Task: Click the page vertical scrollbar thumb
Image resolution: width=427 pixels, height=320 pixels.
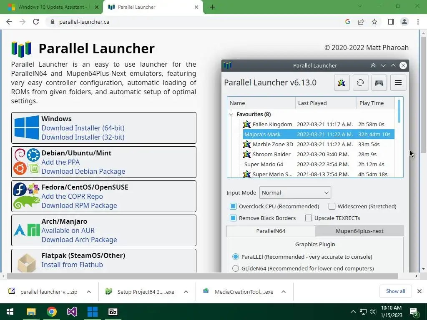Action: 423,94
